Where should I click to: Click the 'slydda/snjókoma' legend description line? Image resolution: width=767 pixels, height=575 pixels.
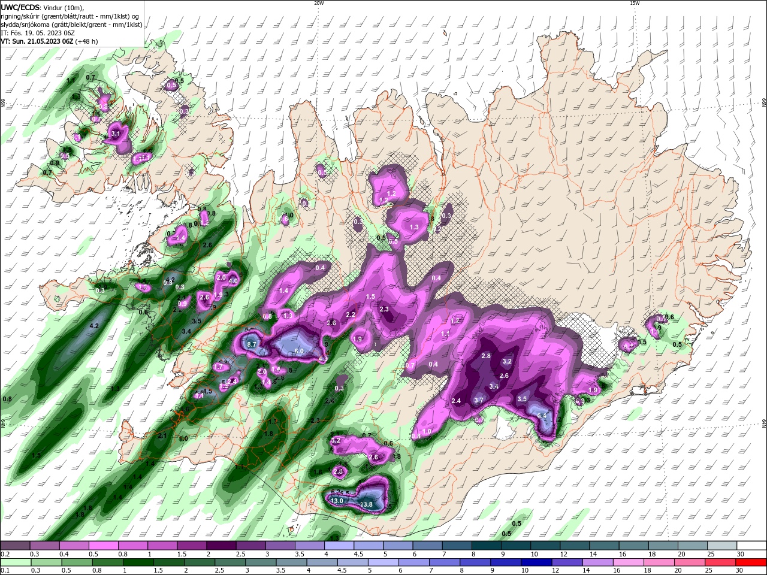pyautogui.click(x=71, y=25)
